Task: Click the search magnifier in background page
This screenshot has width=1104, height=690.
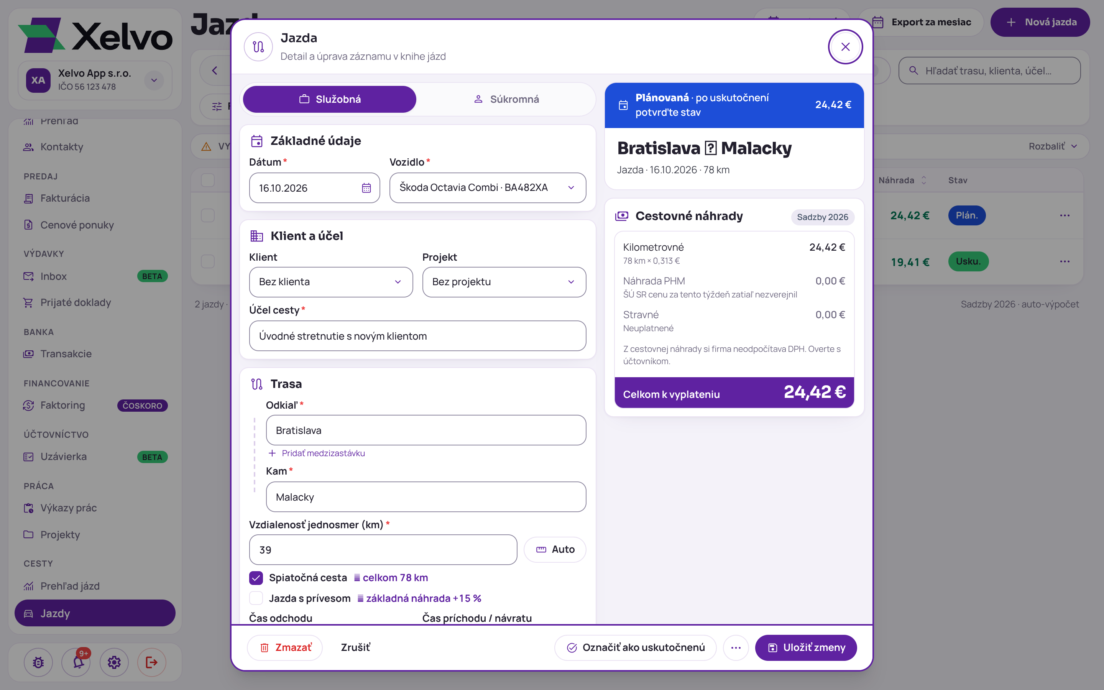Action: tap(913, 71)
